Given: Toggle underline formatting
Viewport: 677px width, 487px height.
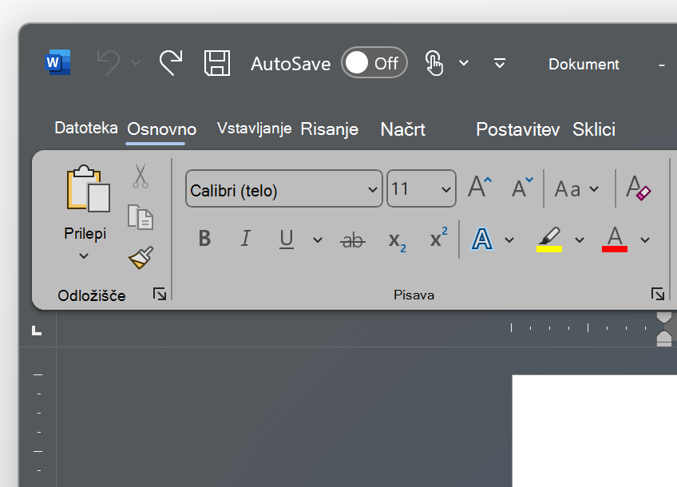Looking at the screenshot, I should 287,239.
